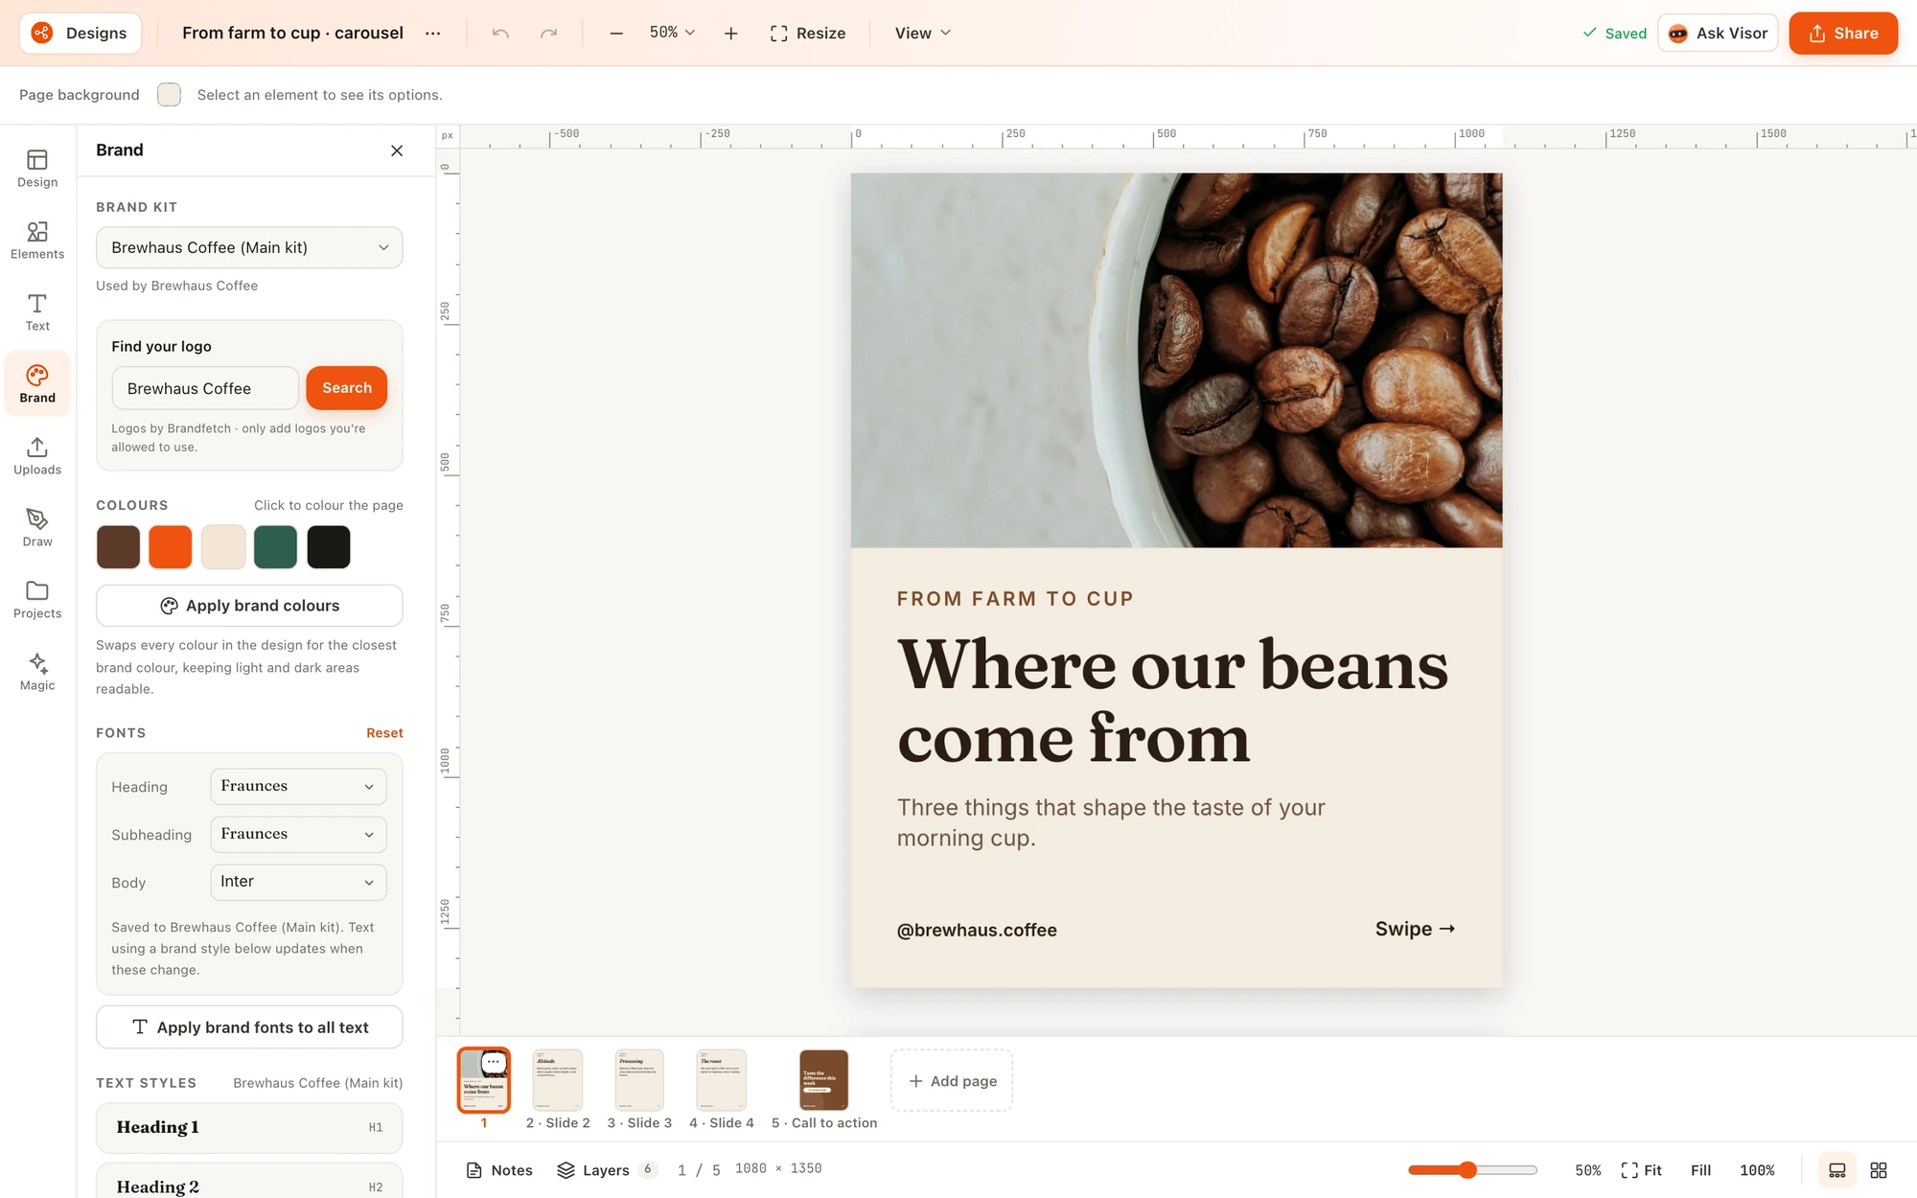The width and height of the screenshot is (1917, 1198).
Task: Apply the Heading 1 text style
Action: [249, 1128]
